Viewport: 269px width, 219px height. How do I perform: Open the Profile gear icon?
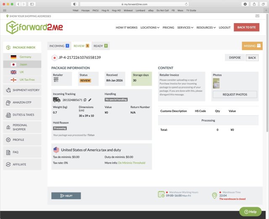point(9,140)
